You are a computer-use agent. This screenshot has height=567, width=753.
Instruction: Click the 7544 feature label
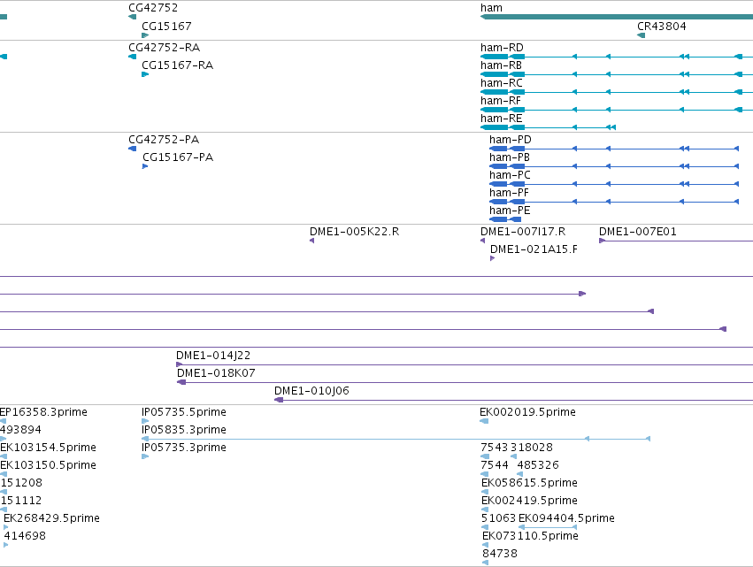coord(495,465)
